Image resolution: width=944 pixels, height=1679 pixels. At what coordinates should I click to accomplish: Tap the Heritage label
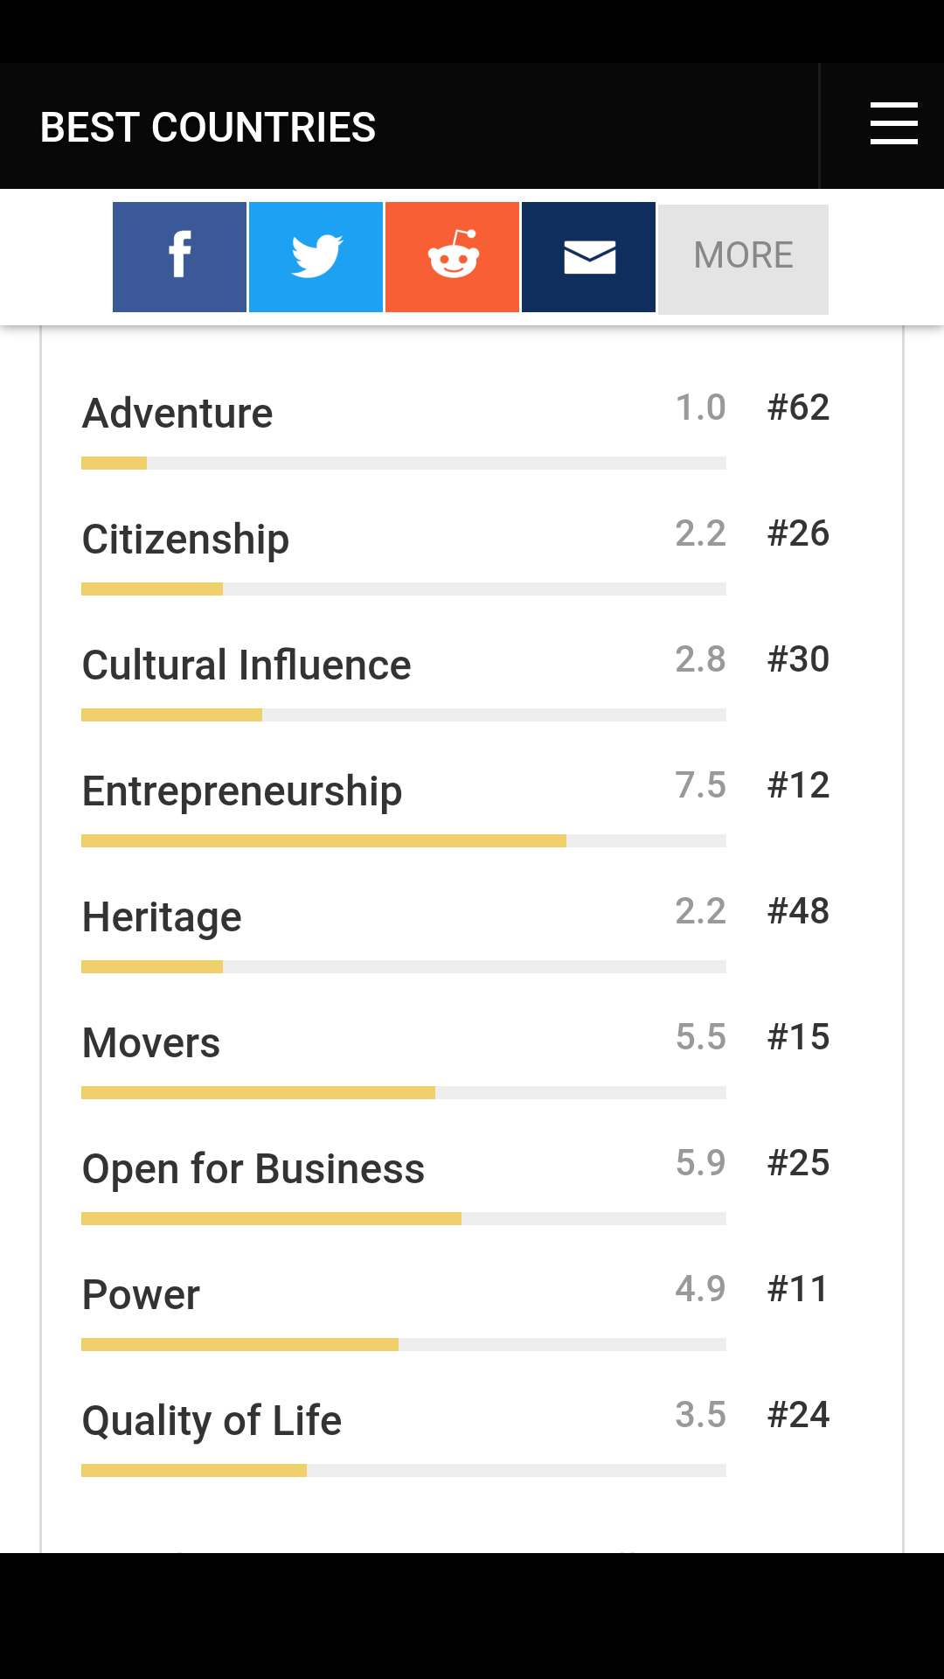coord(162,916)
